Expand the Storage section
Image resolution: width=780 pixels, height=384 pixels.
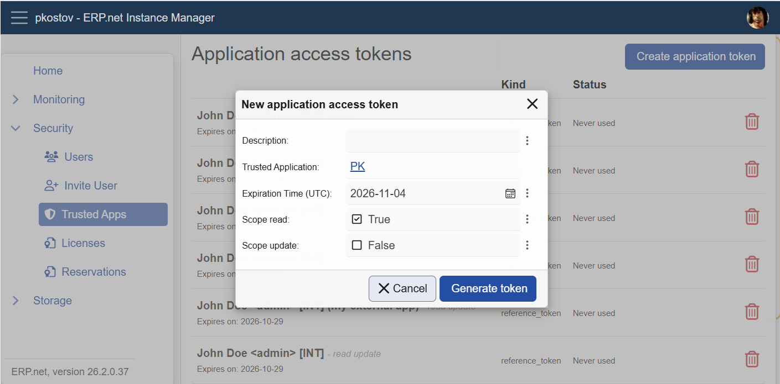16,301
